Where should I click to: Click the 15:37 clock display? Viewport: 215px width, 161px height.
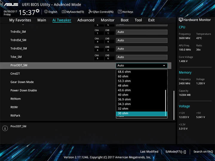pos(27,13)
